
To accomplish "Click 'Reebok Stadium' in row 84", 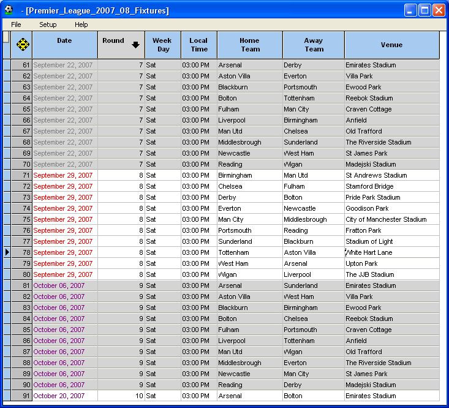I will point(392,319).
